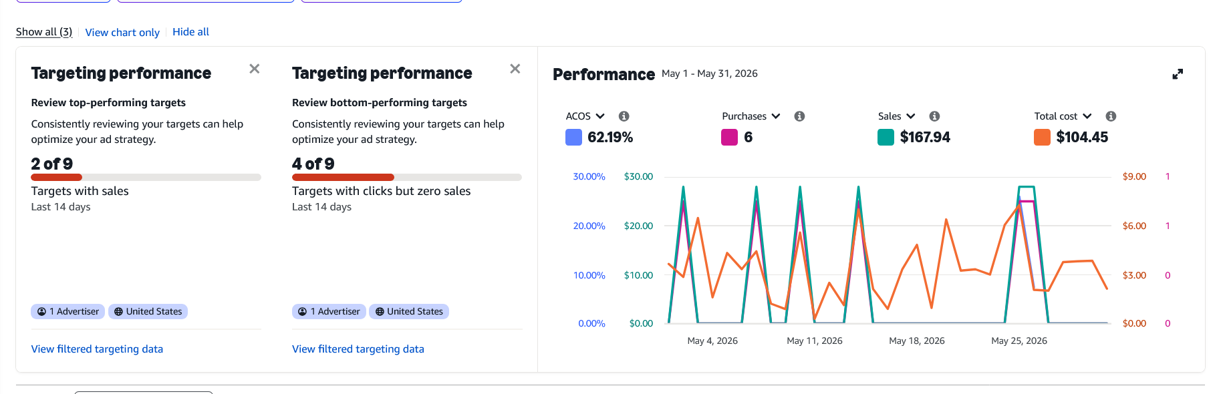This screenshot has width=1215, height=394.
Task: Click 1 Advertiser chip under zero sales card
Action: tap(329, 311)
